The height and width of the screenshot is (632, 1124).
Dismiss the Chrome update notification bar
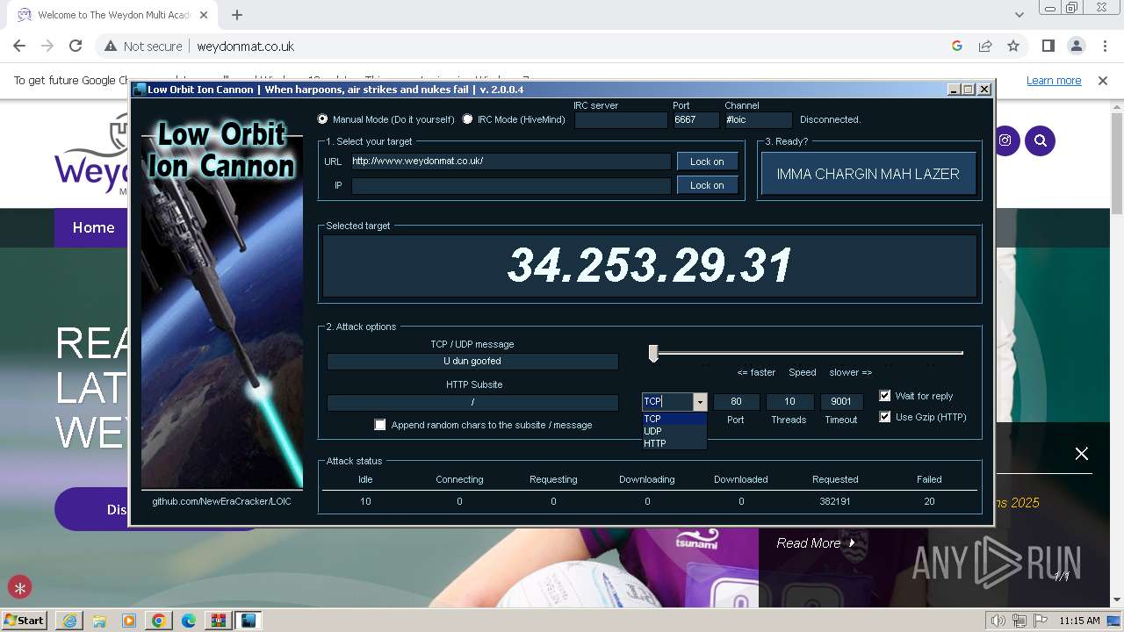1103,80
